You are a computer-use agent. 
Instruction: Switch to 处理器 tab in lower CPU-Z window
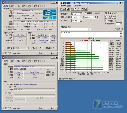[6, 61]
